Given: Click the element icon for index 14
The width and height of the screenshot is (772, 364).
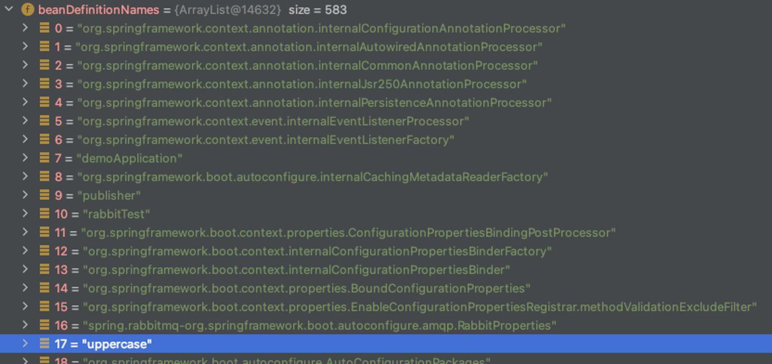Looking at the screenshot, I should (45, 288).
